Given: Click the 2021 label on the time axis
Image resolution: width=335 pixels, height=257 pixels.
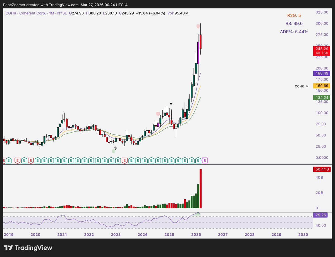Looking at the screenshot, I should (x=62, y=234).
